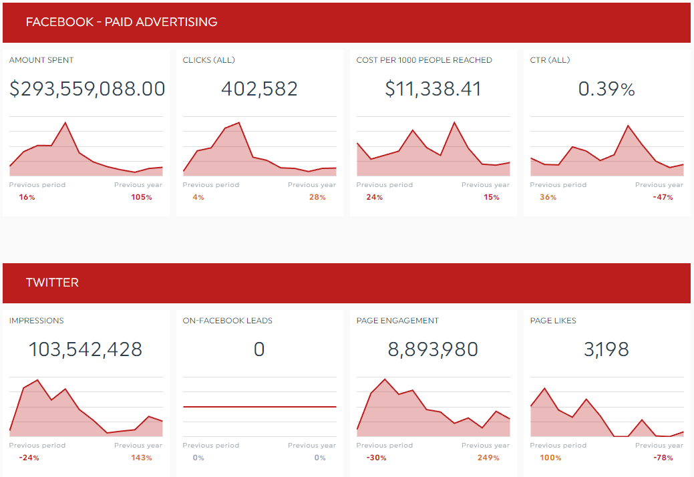This screenshot has height=477, width=694.
Task: Select the 402,582 clicks value
Action: tap(259, 89)
